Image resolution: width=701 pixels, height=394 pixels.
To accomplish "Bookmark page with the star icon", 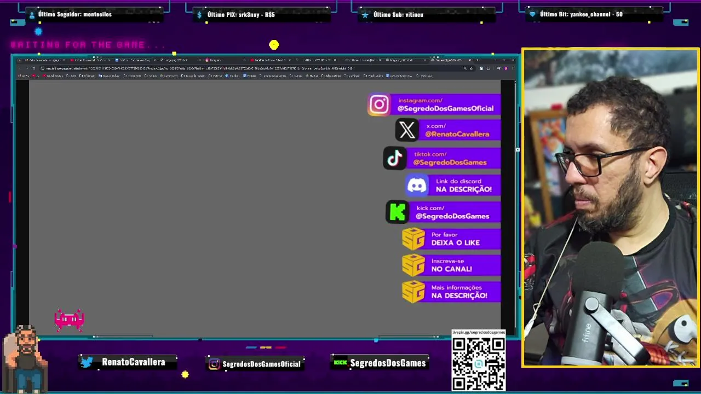I will (x=472, y=68).
